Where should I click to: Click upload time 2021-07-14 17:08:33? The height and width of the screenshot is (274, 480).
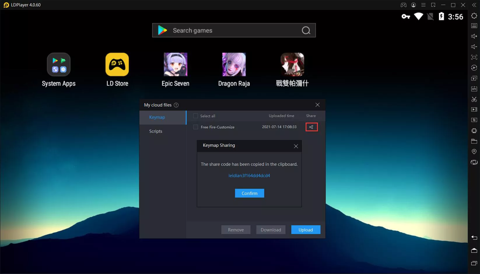tap(279, 127)
